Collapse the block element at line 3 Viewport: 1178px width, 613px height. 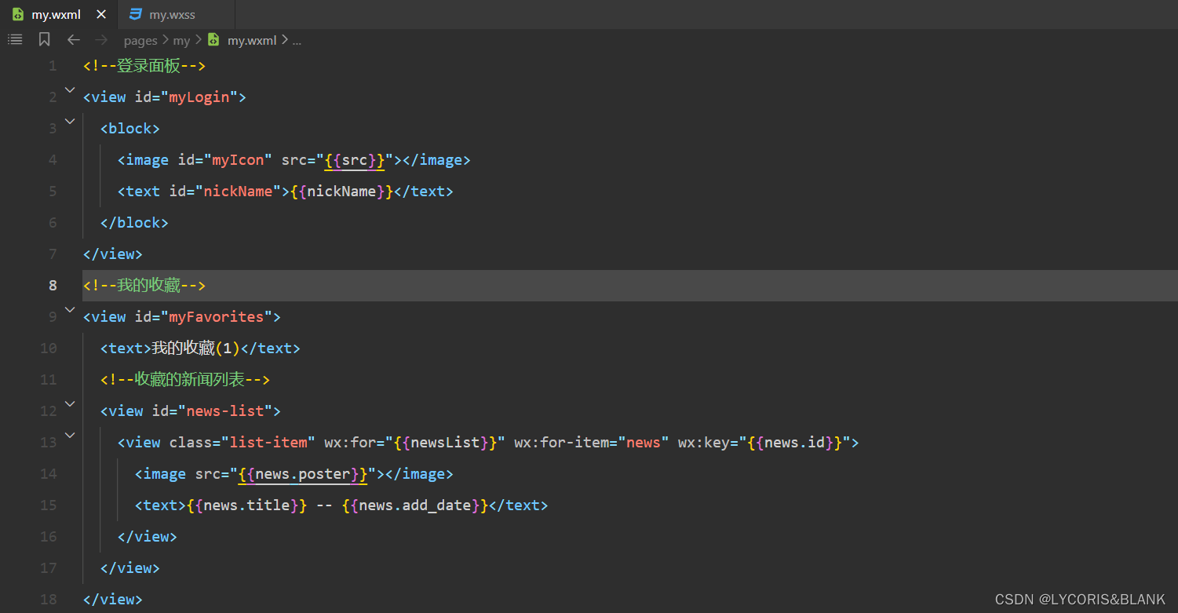click(70, 121)
